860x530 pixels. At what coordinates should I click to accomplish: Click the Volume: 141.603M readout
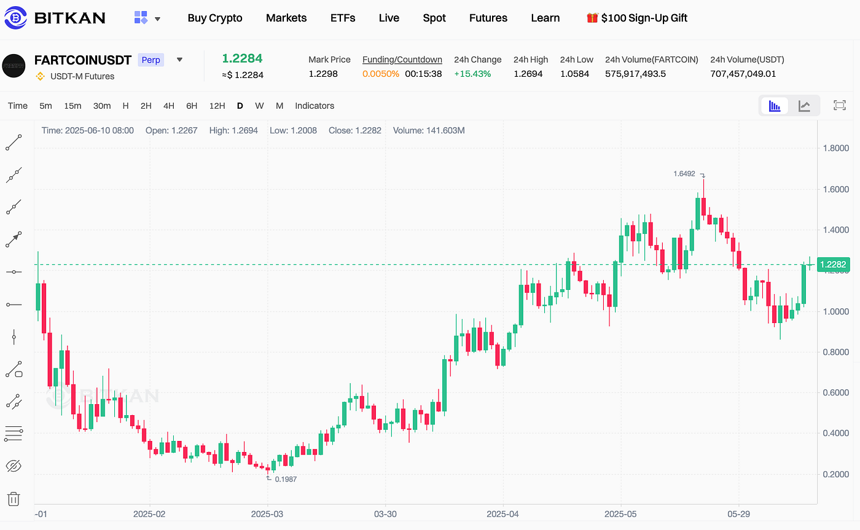click(429, 130)
